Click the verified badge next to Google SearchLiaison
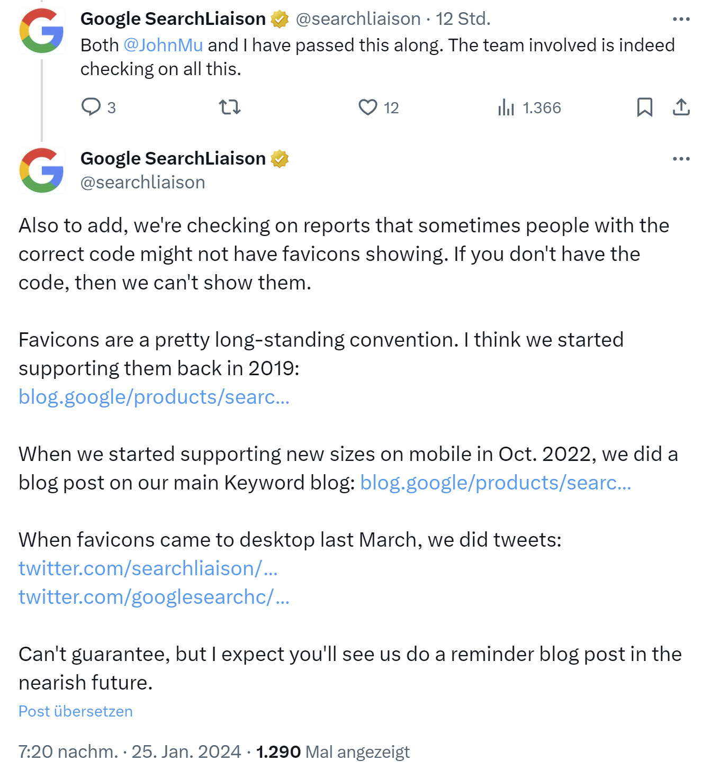 [x=279, y=158]
